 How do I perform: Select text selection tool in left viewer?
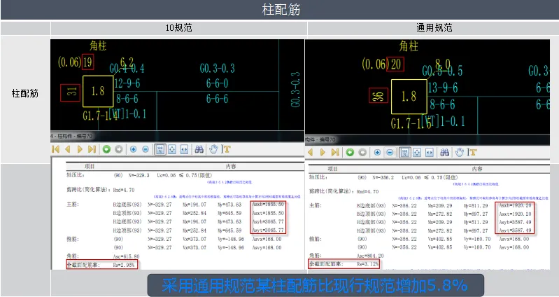[226, 149]
